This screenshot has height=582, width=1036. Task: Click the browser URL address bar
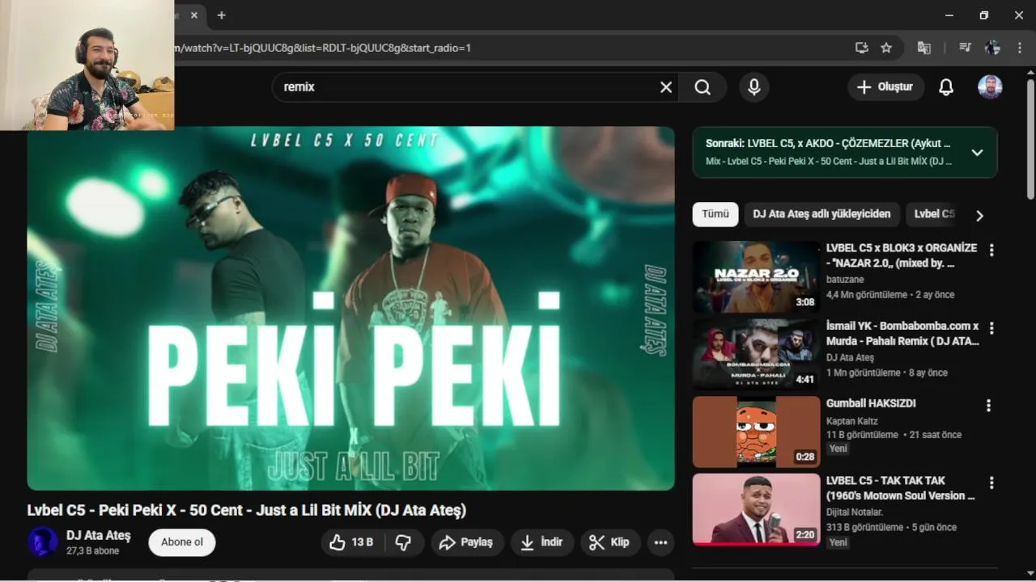510,48
